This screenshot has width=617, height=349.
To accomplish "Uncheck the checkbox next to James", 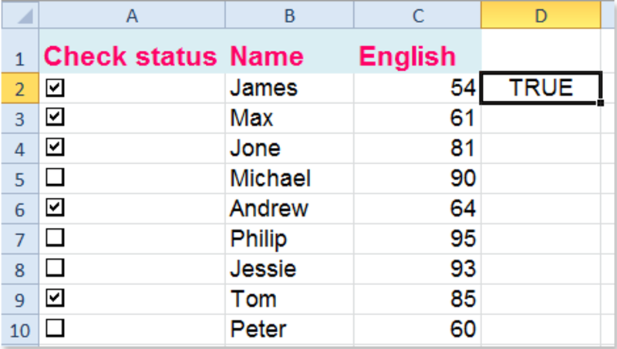I will click(55, 87).
